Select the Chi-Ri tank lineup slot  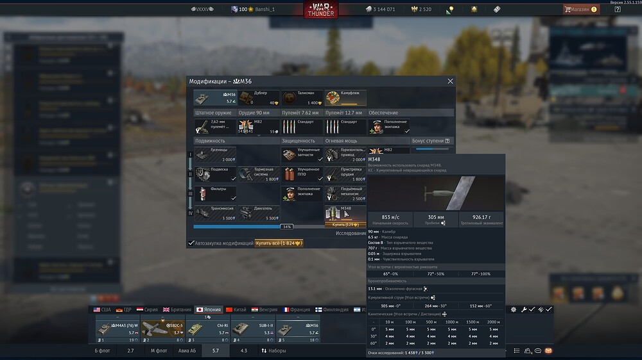click(208, 329)
